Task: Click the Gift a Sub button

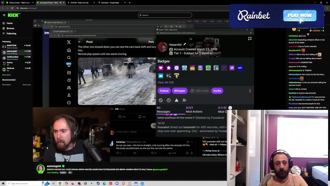Action: click(200, 91)
